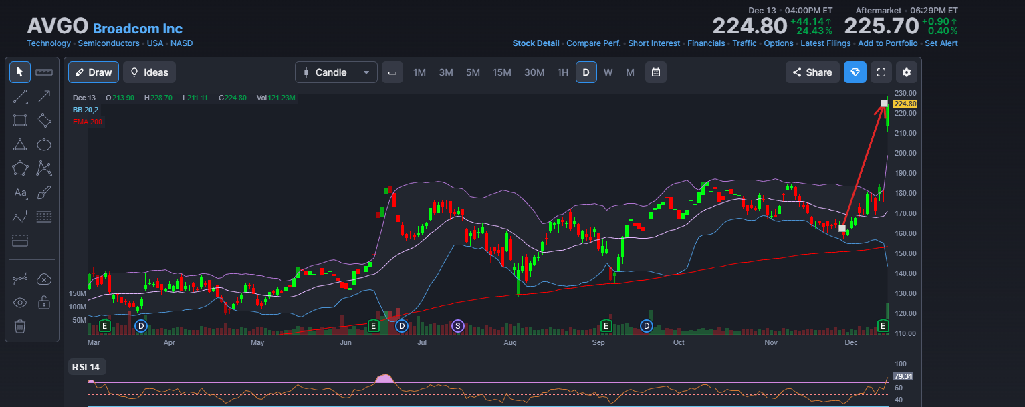Select the arrow drawing tool
Screen dimensions: 1025x407
(x=44, y=96)
